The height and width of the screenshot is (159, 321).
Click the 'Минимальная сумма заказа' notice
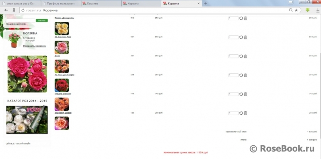pos(186,153)
